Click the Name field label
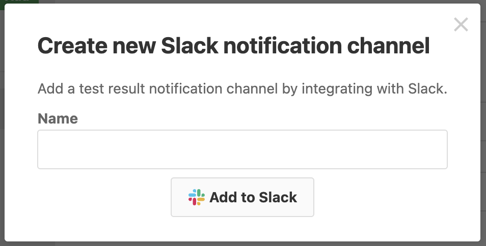Screen dimensions: 486x246 click(58, 118)
